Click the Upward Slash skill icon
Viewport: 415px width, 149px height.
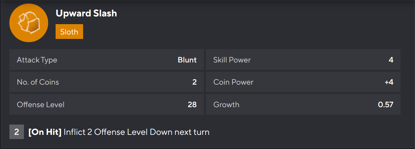29,23
